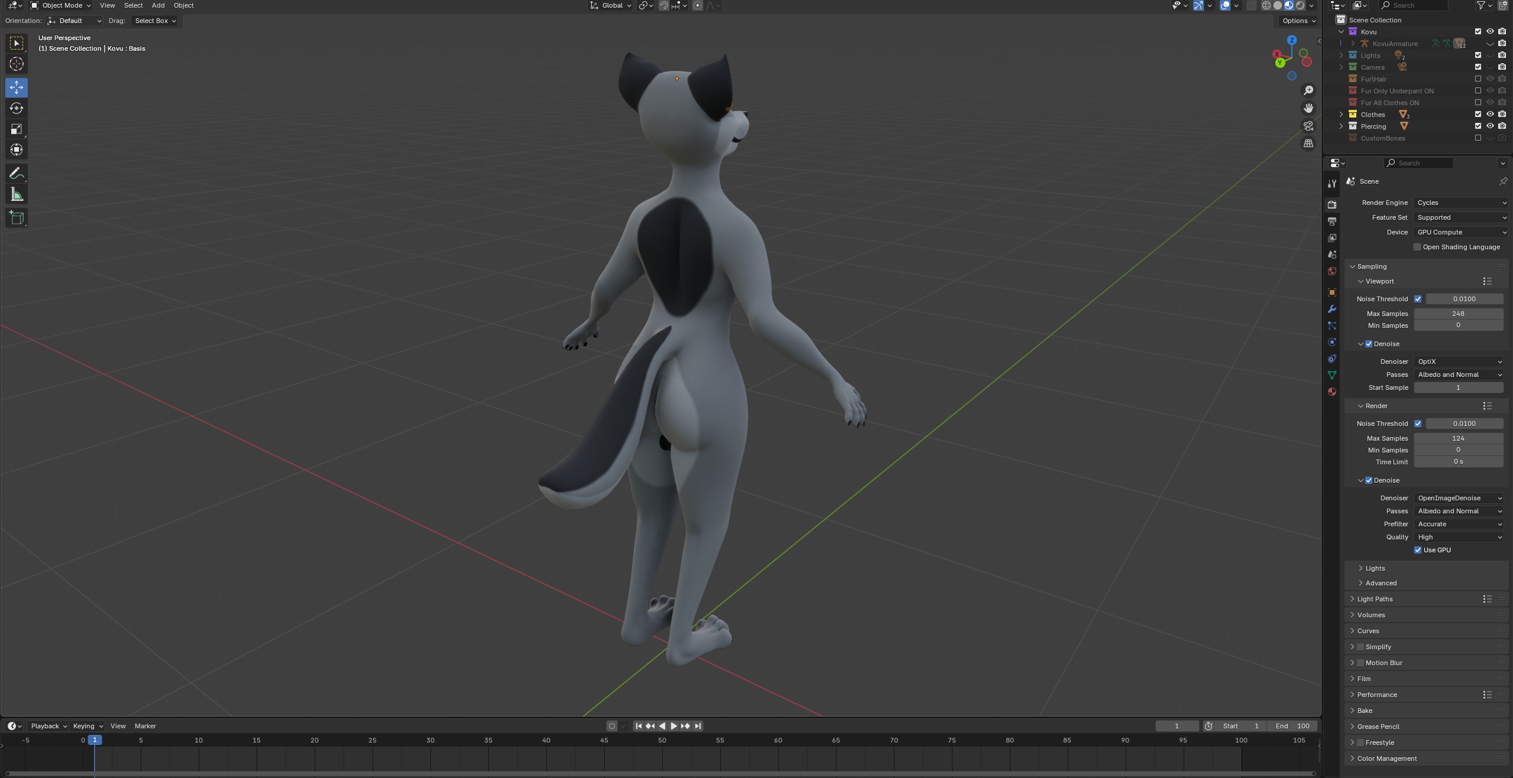Click the pan view hand icon
The width and height of the screenshot is (1513, 778).
tap(1308, 108)
